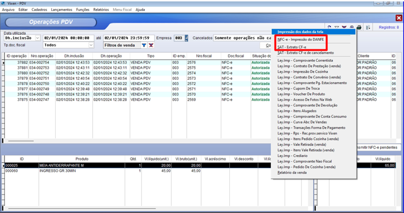
Task: Expand the Tp.doc. fiscal Todos dropdown
Action: tap(91, 46)
